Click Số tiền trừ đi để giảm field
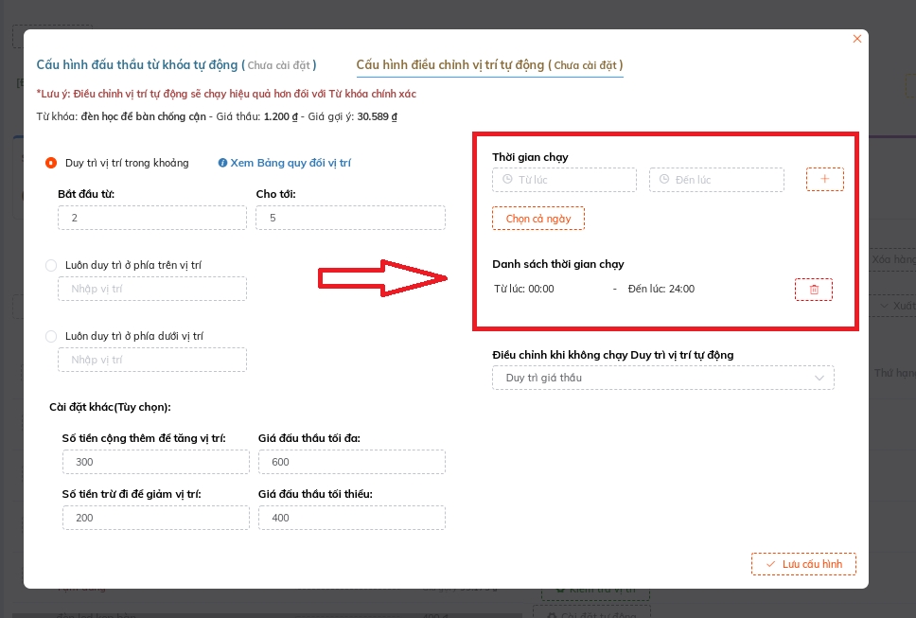 click(x=156, y=518)
